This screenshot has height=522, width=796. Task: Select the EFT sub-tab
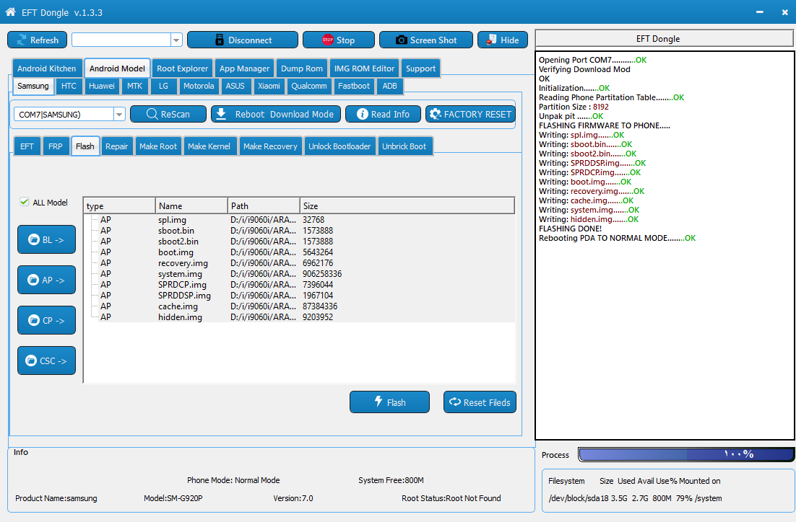pyautogui.click(x=27, y=146)
